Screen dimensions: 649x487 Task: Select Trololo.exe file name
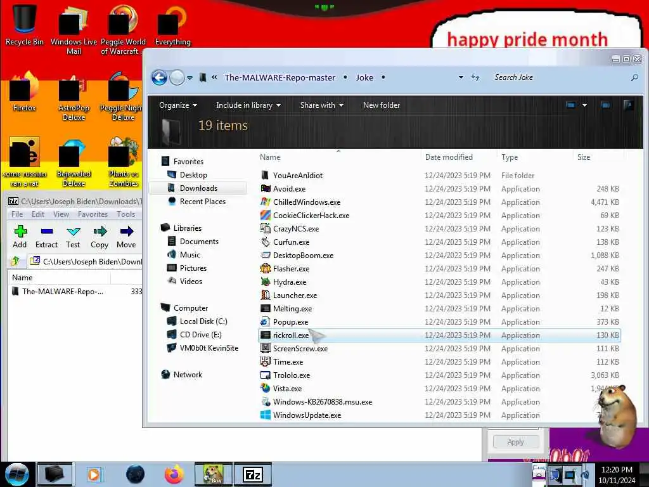pos(292,375)
